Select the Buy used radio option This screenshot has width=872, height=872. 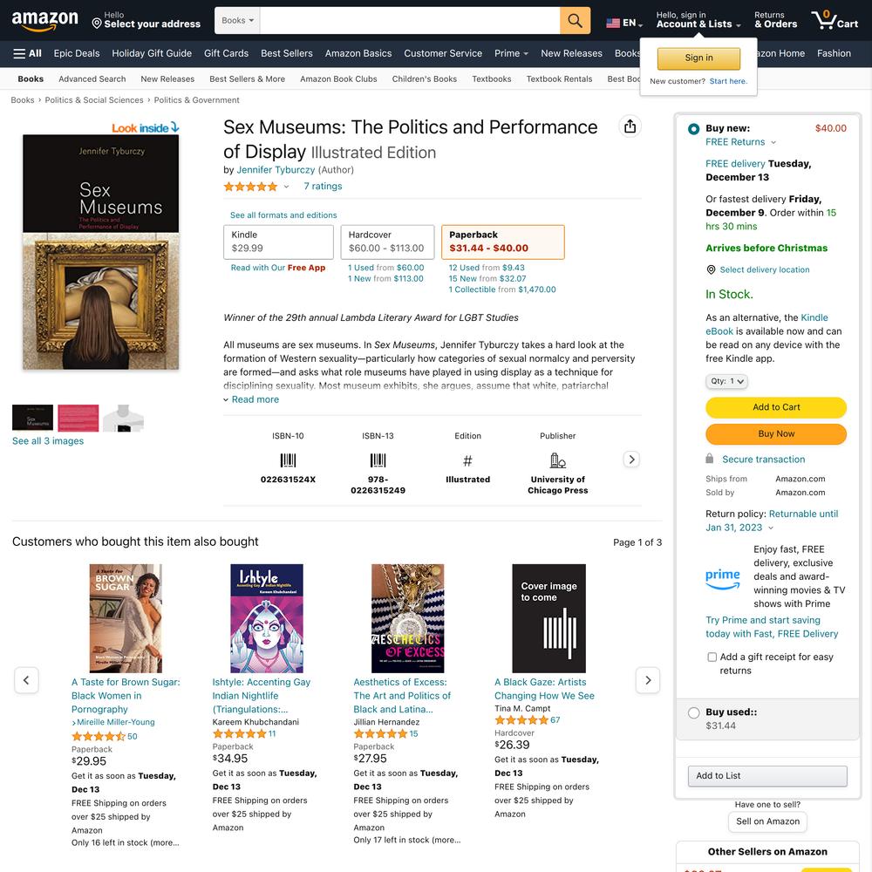tap(693, 713)
